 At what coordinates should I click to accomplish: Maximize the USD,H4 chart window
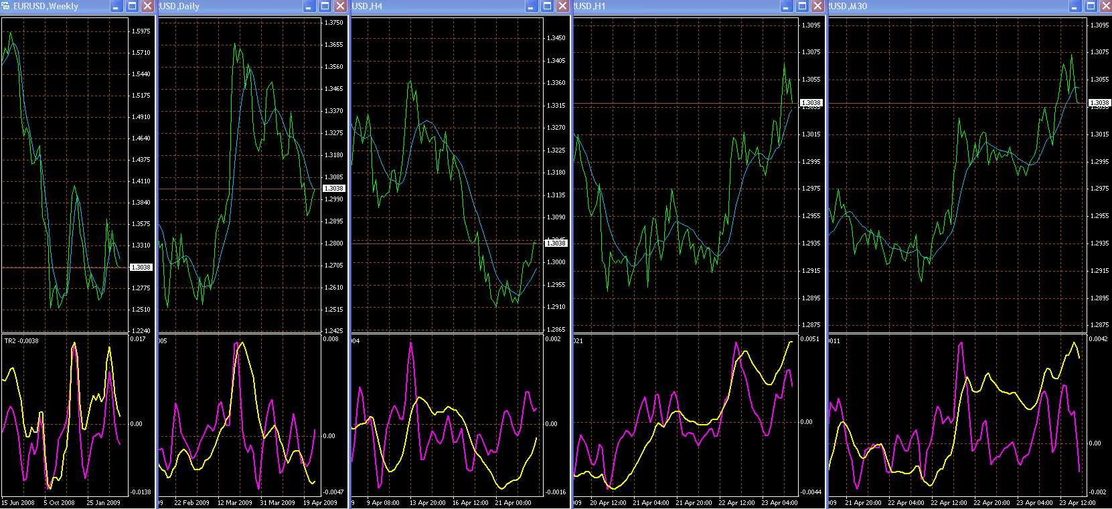click(x=547, y=6)
